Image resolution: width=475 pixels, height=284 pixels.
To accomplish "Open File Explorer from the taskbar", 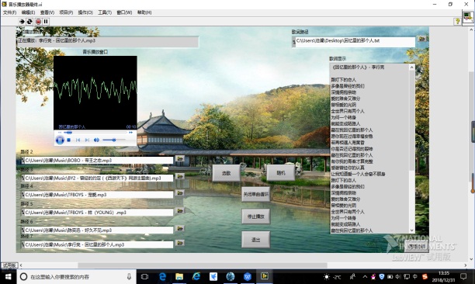I will [179, 276].
